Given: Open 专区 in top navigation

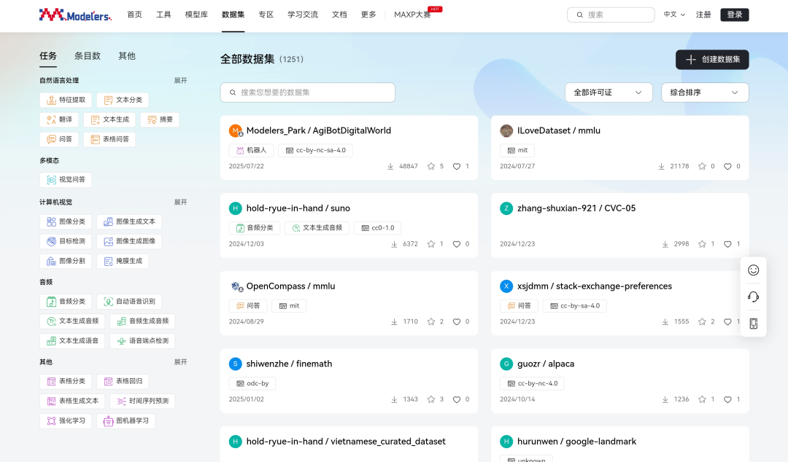Looking at the screenshot, I should (266, 15).
